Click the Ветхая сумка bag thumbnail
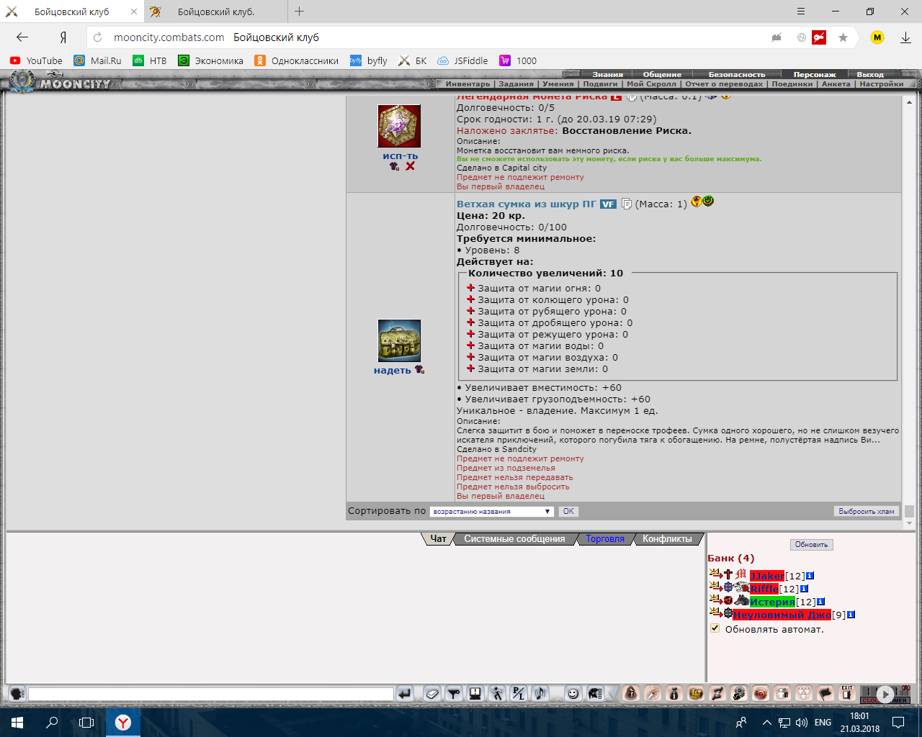Screen dimensions: 922x737 (399, 341)
